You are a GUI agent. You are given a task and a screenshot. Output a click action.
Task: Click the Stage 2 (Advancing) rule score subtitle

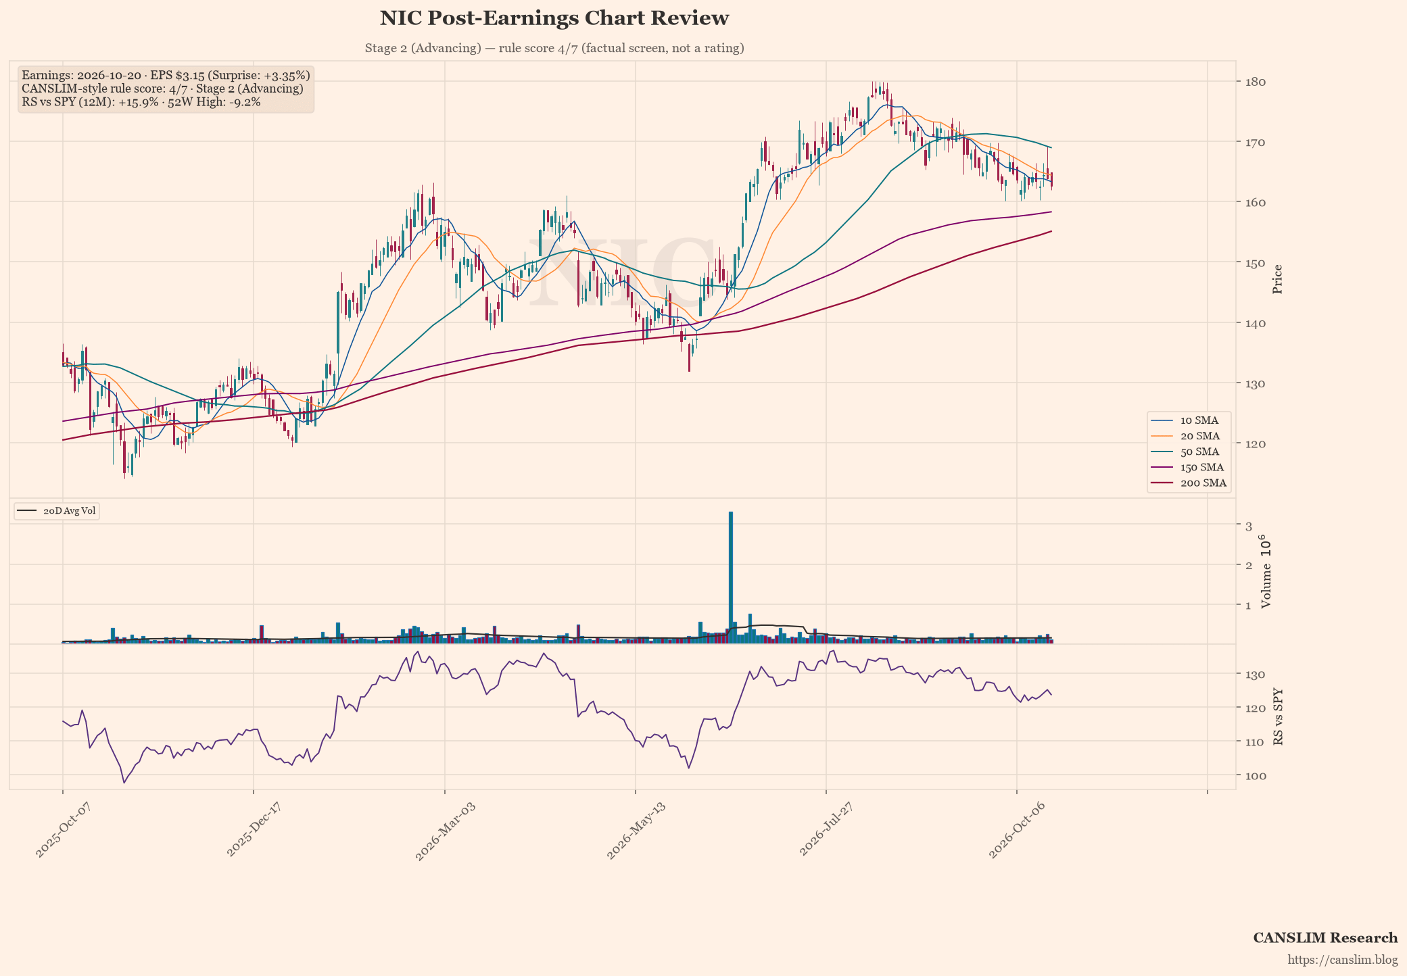(x=554, y=48)
